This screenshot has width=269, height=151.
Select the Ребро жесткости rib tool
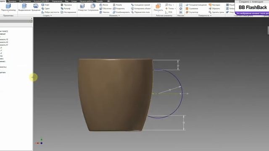click(x=50, y=12)
